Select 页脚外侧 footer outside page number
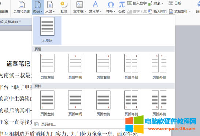Viewport: 200px width, 136px height. click(159, 103)
